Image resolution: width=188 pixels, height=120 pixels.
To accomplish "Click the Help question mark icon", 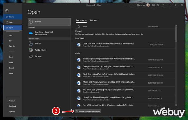I will 163,5.
